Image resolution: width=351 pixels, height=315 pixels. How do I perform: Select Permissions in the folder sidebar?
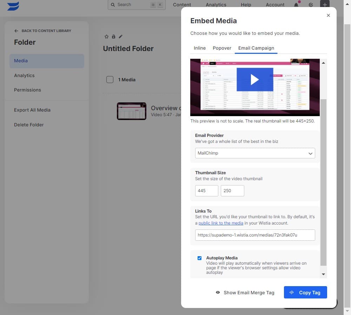pos(27,90)
